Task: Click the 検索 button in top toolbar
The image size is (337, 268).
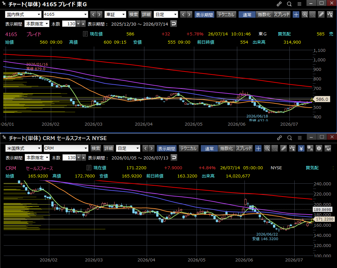Action: [x=134, y=14]
